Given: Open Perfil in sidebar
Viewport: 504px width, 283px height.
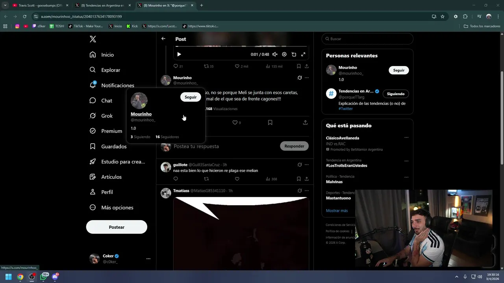Looking at the screenshot, I should 102,192.
